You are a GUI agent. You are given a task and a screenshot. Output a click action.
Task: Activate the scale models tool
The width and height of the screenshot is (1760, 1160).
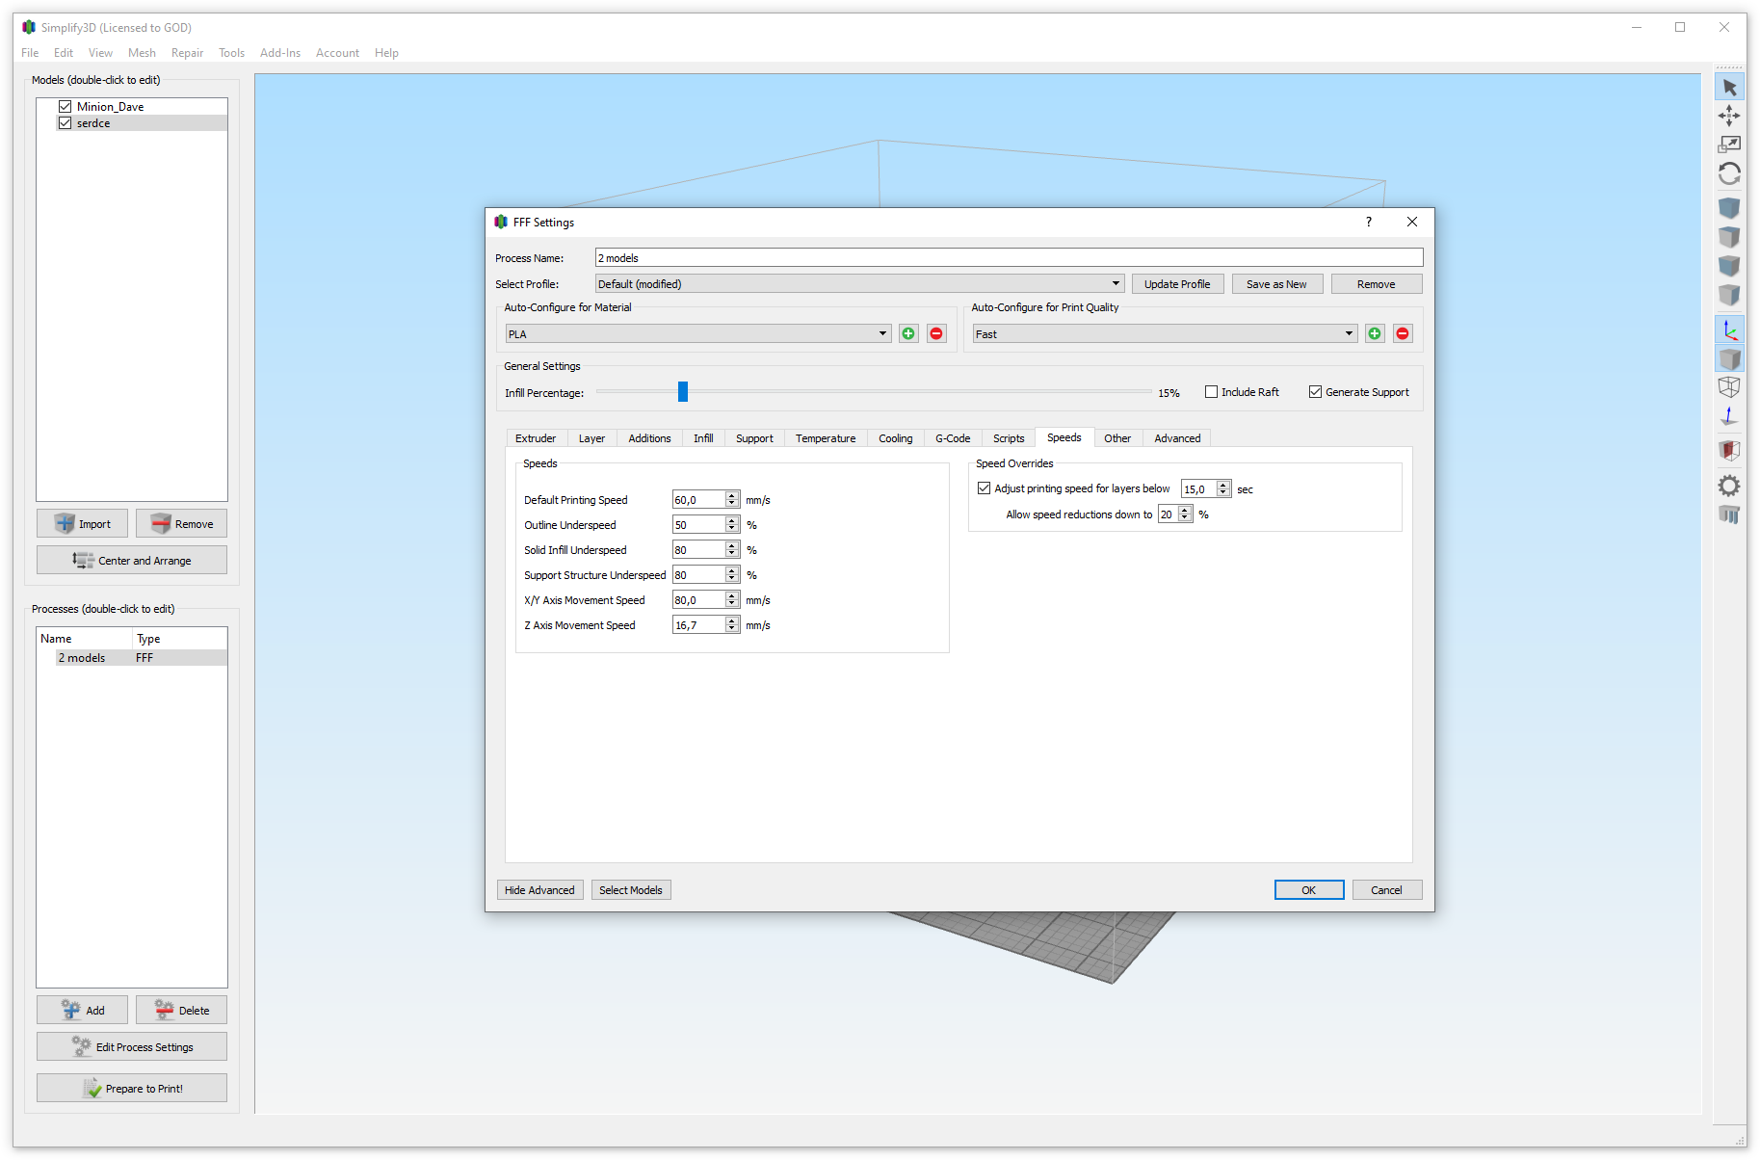tap(1729, 145)
